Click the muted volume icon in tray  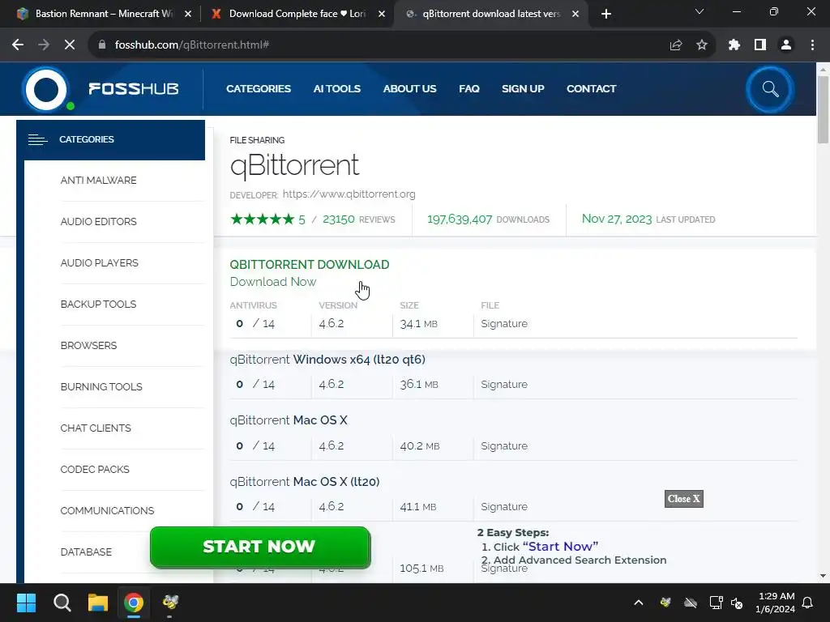pyautogui.click(x=737, y=603)
